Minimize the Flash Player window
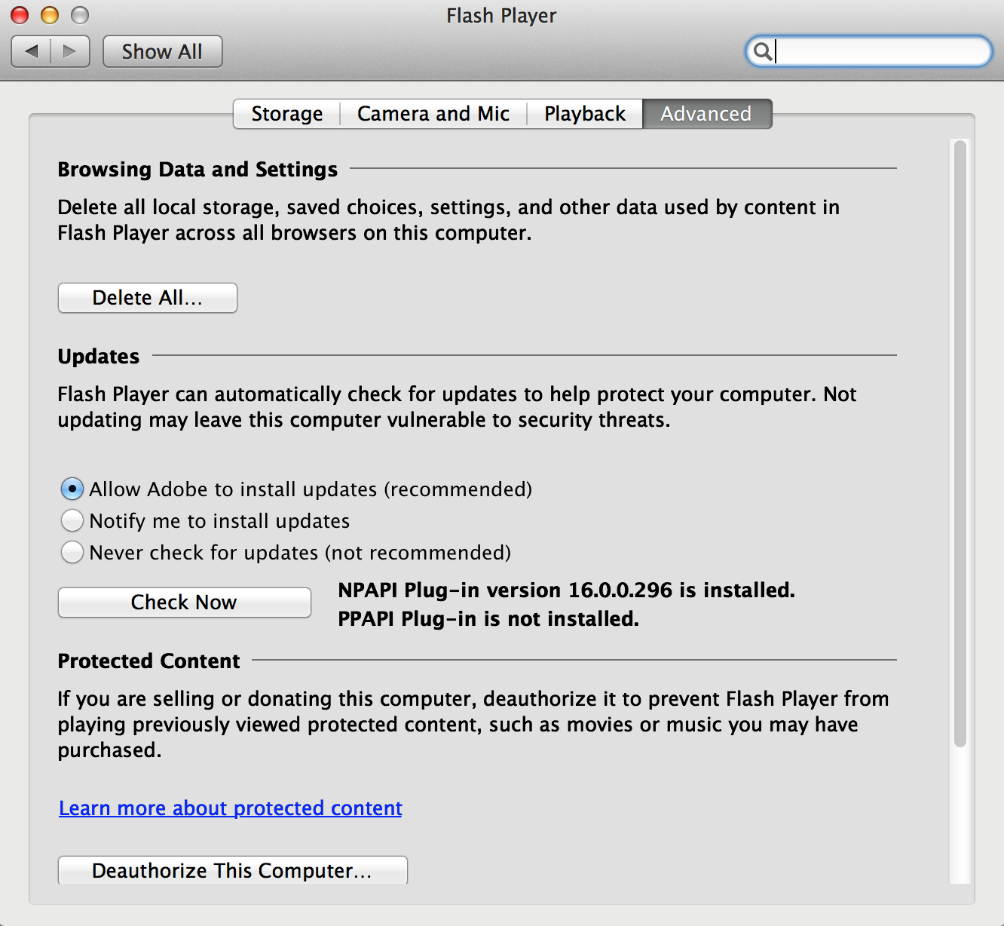Screen dimensions: 1004x926 click(x=50, y=15)
